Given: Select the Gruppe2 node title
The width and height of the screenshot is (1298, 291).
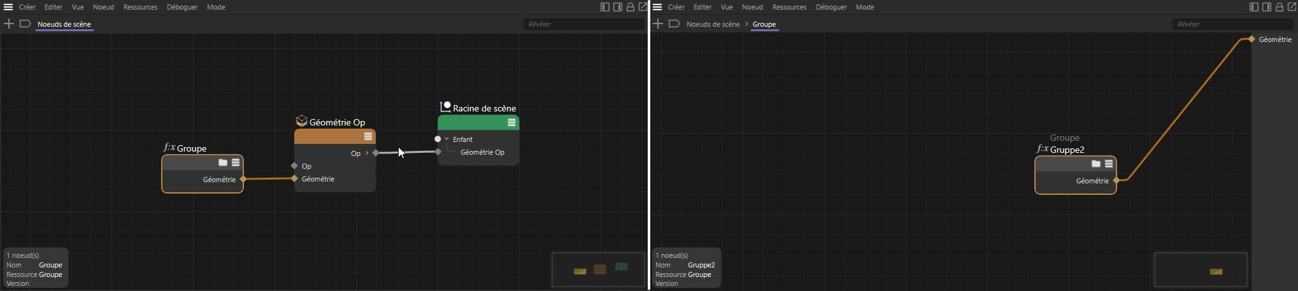Looking at the screenshot, I should tap(1067, 150).
